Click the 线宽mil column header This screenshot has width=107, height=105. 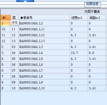(x=79, y=18)
